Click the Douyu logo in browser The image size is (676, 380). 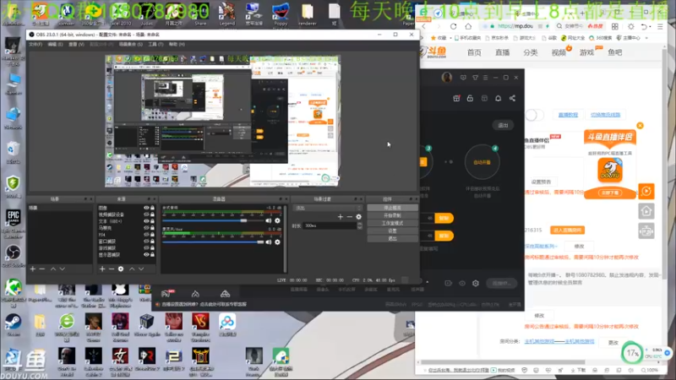pyautogui.click(x=433, y=52)
